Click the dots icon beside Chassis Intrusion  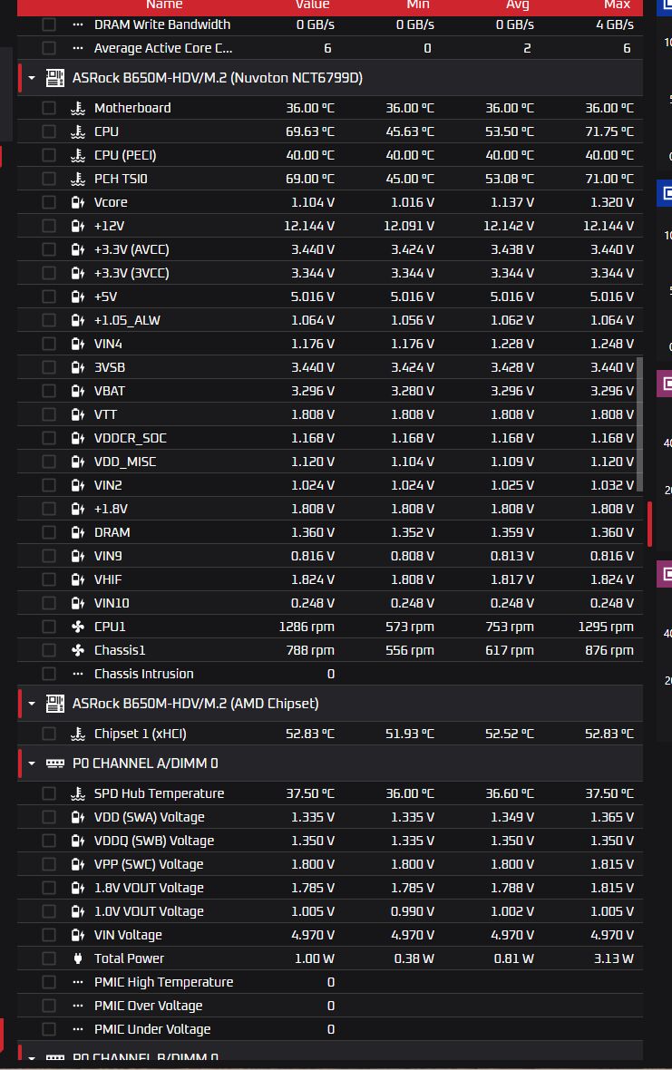tap(78, 674)
